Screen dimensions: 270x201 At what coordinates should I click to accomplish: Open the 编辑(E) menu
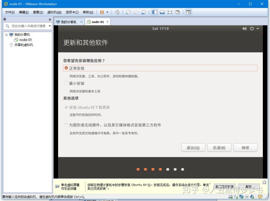tap(24, 12)
